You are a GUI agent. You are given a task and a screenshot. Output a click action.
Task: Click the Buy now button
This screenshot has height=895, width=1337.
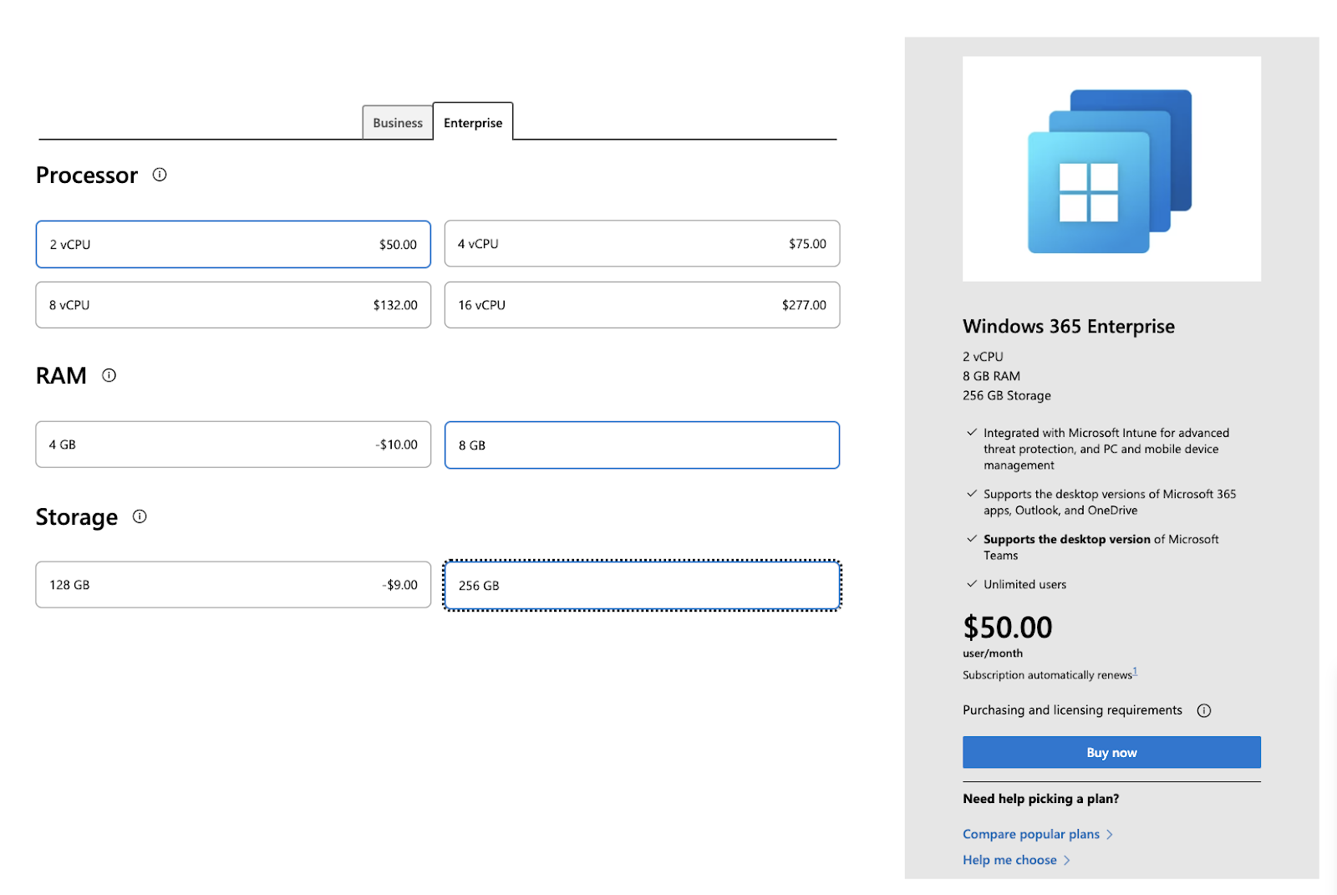point(1111,752)
